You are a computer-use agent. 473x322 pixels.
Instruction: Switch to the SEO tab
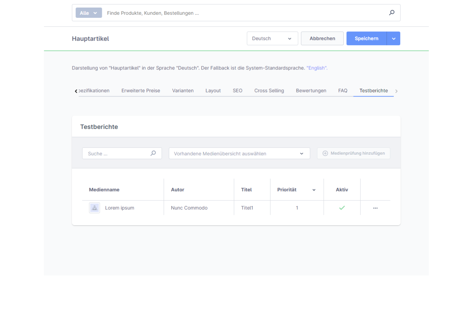238,91
